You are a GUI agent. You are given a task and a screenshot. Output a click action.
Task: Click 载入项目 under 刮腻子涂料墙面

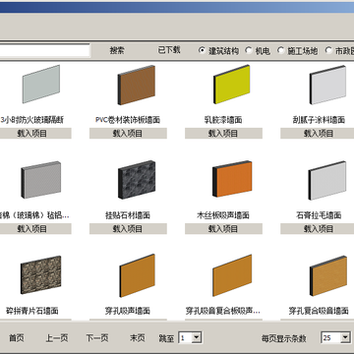click(318, 133)
